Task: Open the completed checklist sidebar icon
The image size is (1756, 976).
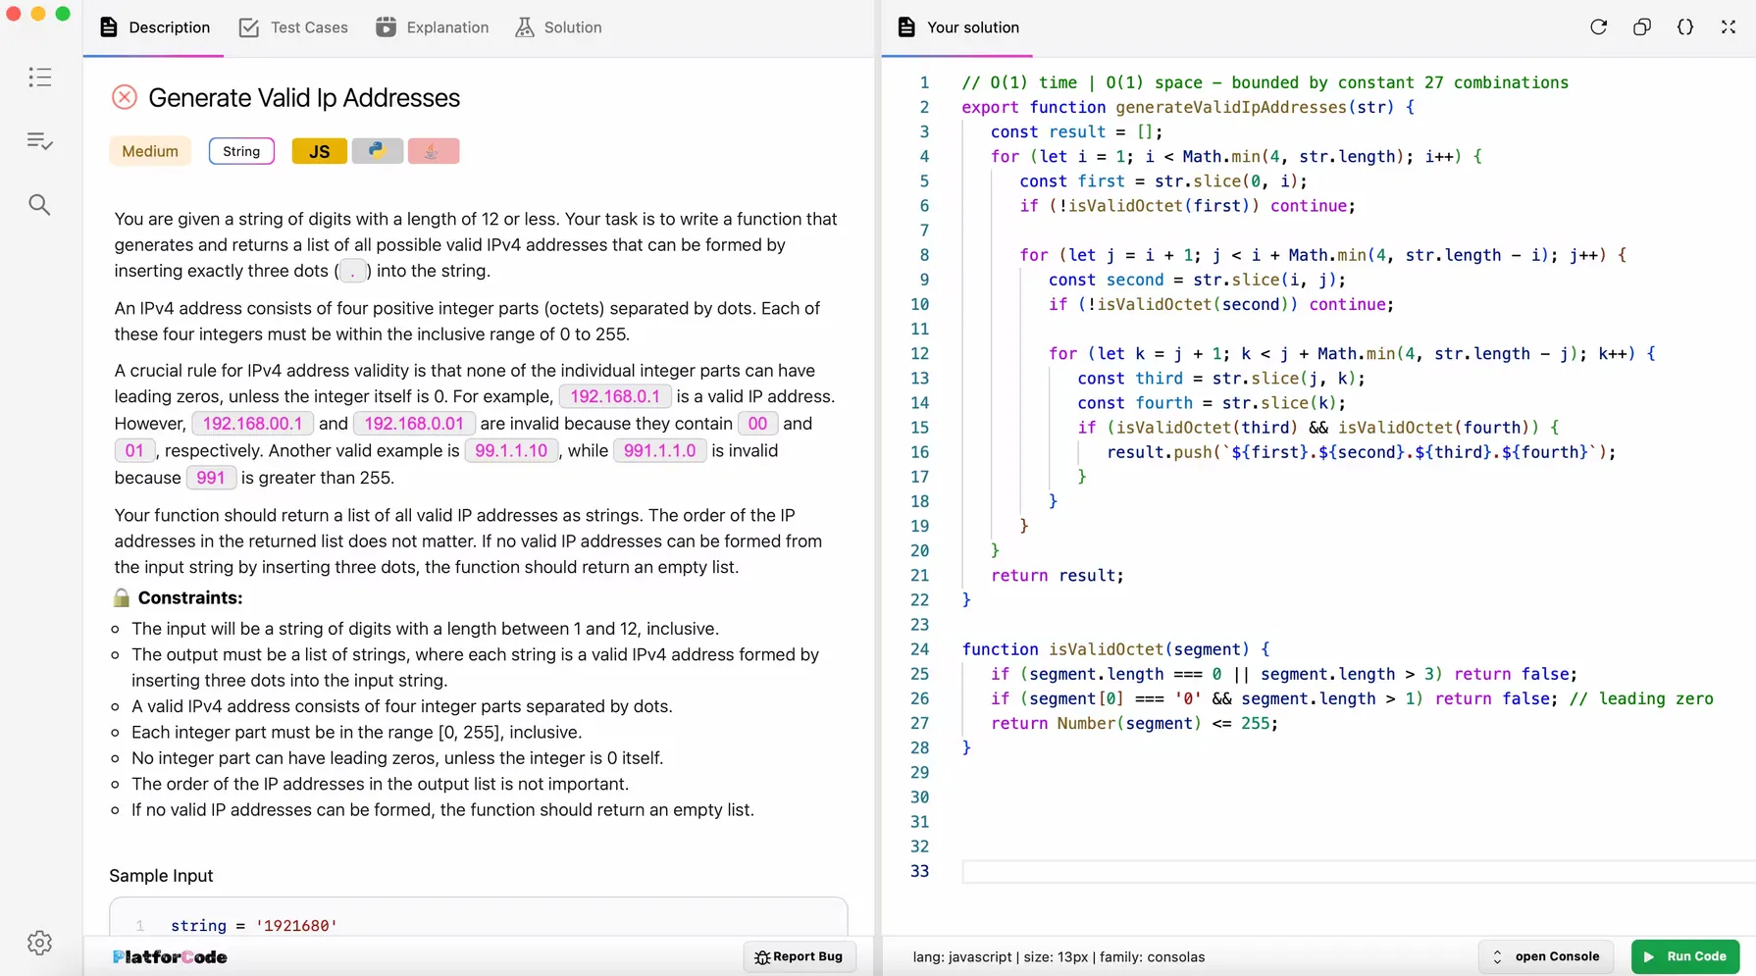Action: pos(40,141)
